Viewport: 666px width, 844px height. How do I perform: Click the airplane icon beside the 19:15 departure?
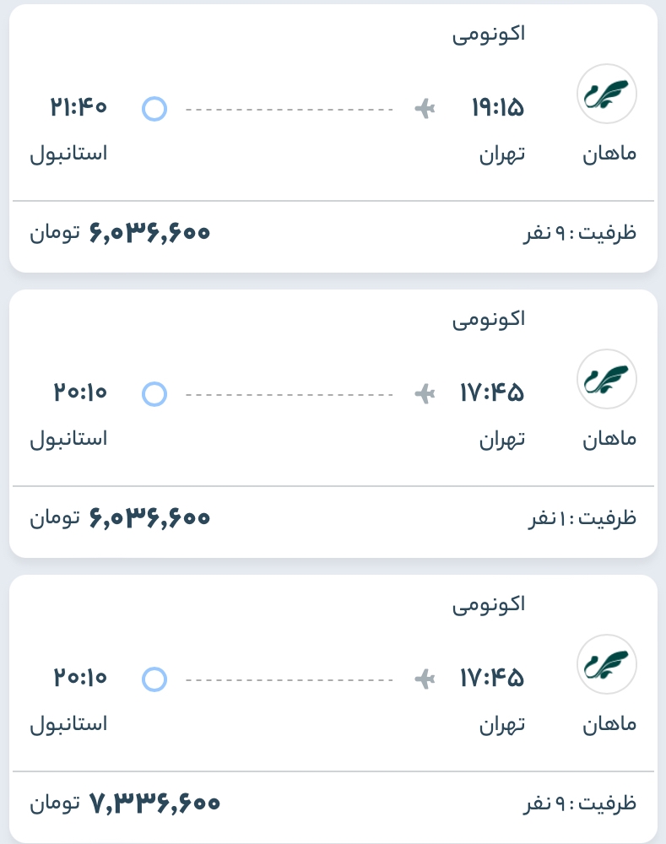(425, 108)
